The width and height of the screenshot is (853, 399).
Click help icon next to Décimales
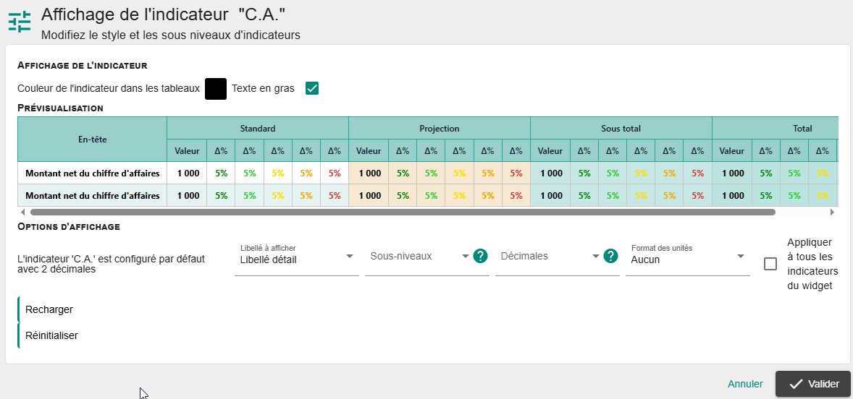[610, 256]
